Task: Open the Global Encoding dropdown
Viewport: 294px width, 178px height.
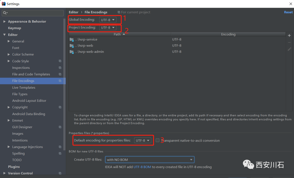Action: click(108, 20)
